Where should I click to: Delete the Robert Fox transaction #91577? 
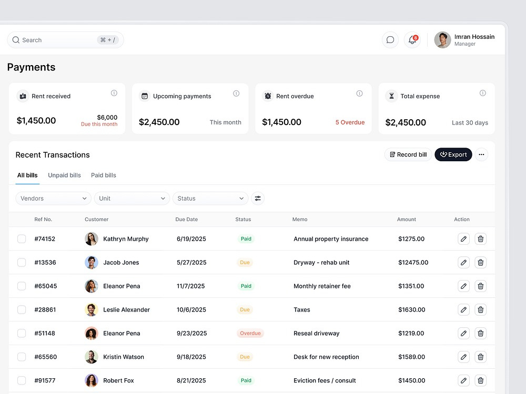[x=480, y=380]
